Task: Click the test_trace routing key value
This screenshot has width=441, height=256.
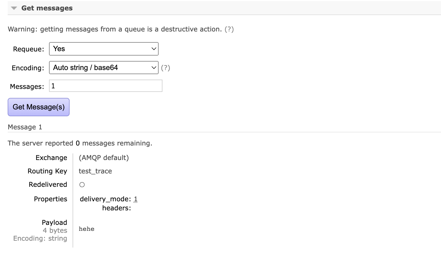Action: [95, 171]
